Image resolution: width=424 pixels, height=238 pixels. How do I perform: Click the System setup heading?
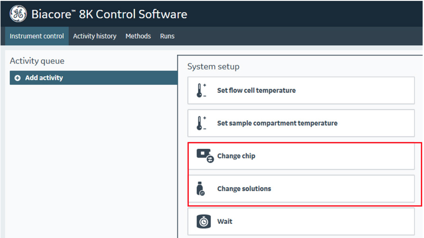[213, 67]
